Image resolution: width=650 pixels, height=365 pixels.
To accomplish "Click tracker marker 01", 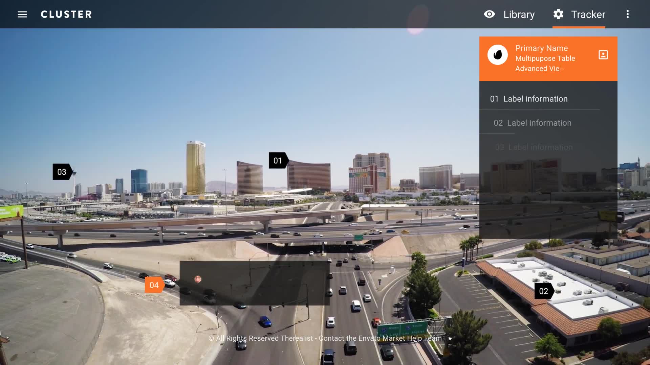I will click(279, 161).
